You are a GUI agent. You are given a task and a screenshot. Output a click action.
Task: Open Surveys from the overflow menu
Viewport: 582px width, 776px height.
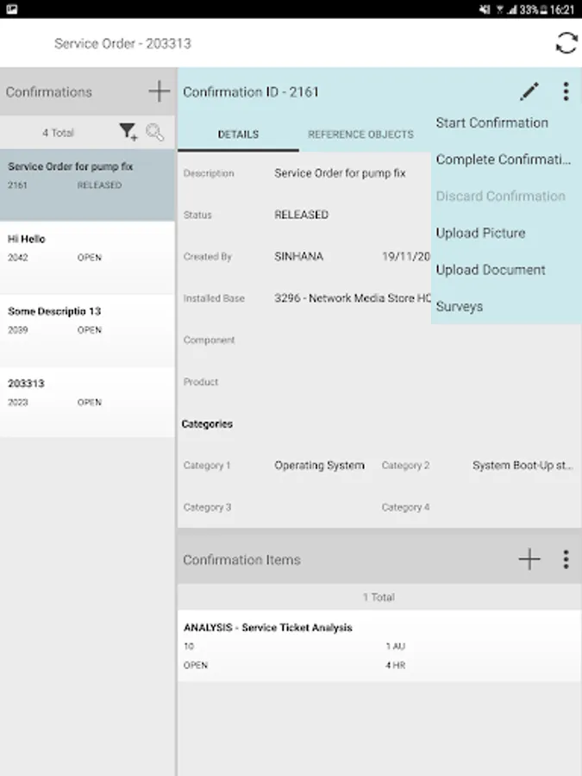pyautogui.click(x=460, y=307)
